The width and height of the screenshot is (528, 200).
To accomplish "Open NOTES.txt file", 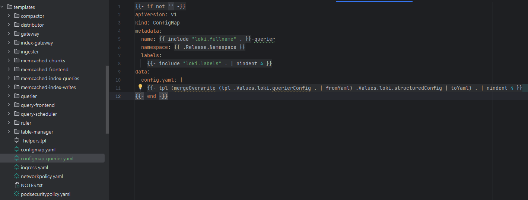I will point(32,185).
